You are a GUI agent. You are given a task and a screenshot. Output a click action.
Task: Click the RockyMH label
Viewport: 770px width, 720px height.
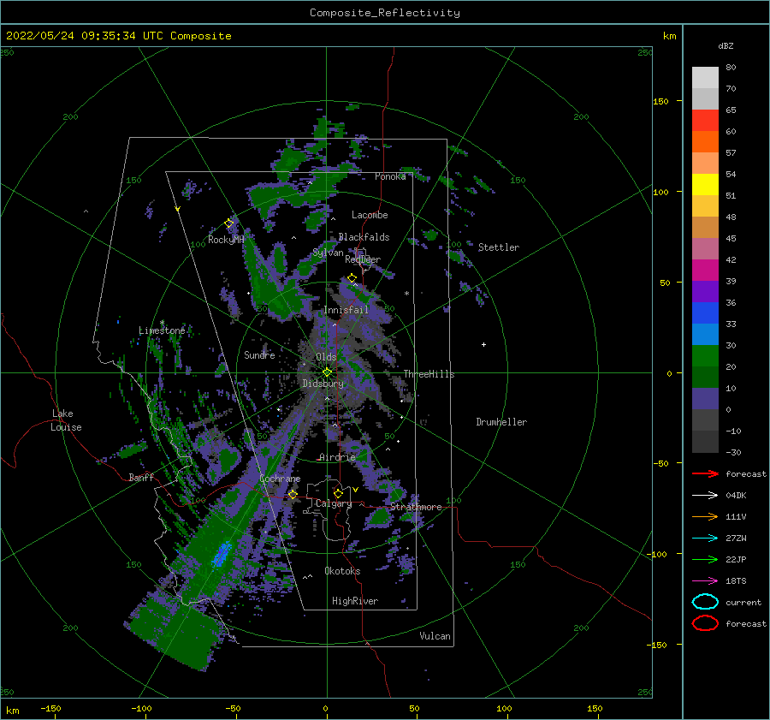click(x=226, y=240)
